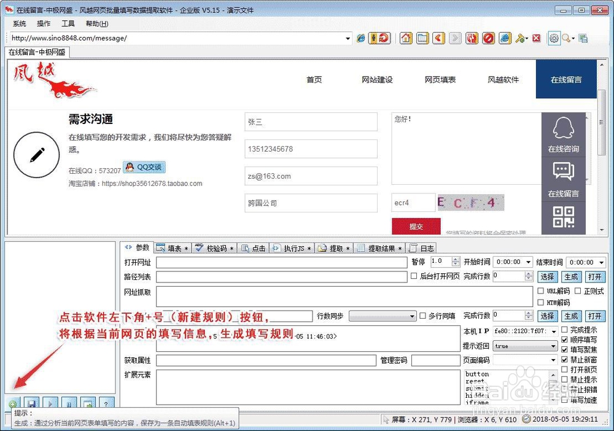Click the gear settings icon

[554, 38]
